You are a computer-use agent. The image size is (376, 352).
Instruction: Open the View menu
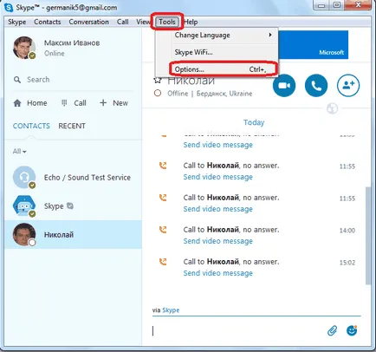[x=143, y=22]
